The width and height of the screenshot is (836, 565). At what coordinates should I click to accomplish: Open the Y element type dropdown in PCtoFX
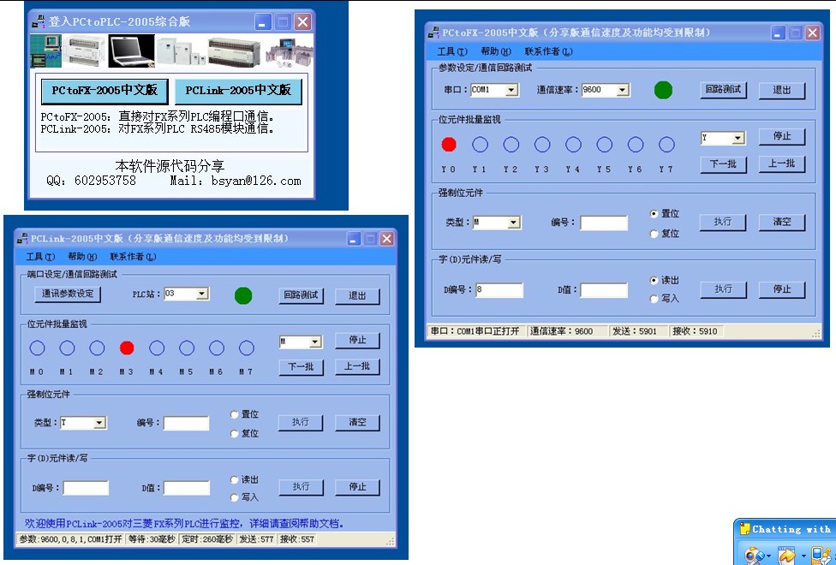coord(737,138)
